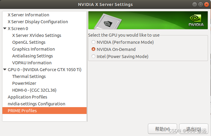
Task: Collapse the X Screen 0 tree node
Action: click(5, 29)
